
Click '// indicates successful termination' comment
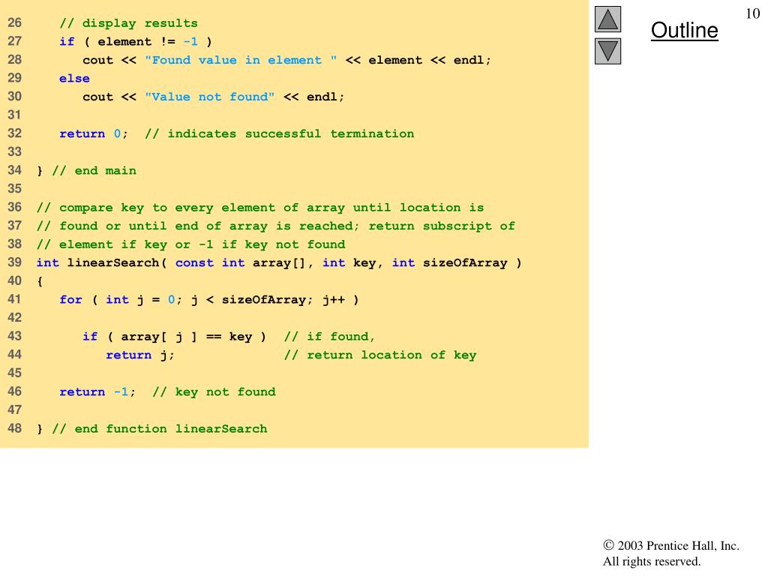click(279, 133)
